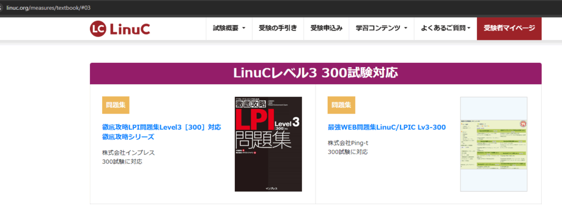Click the site info icon beside the URL
Screen dimensions: 562x211
(x=1, y=8)
